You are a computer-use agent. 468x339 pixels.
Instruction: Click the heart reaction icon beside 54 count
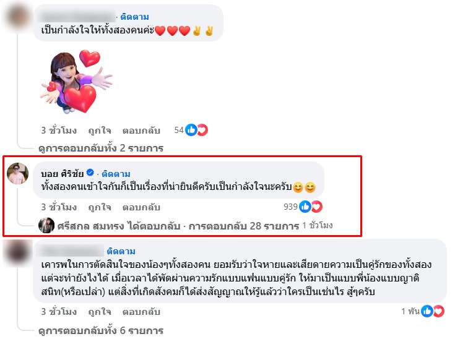[x=202, y=130]
